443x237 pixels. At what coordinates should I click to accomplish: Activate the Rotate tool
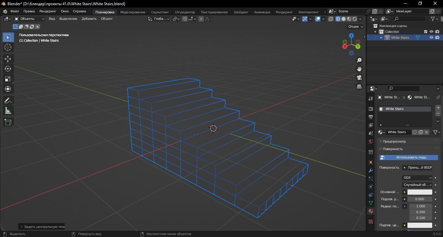click(x=8, y=69)
